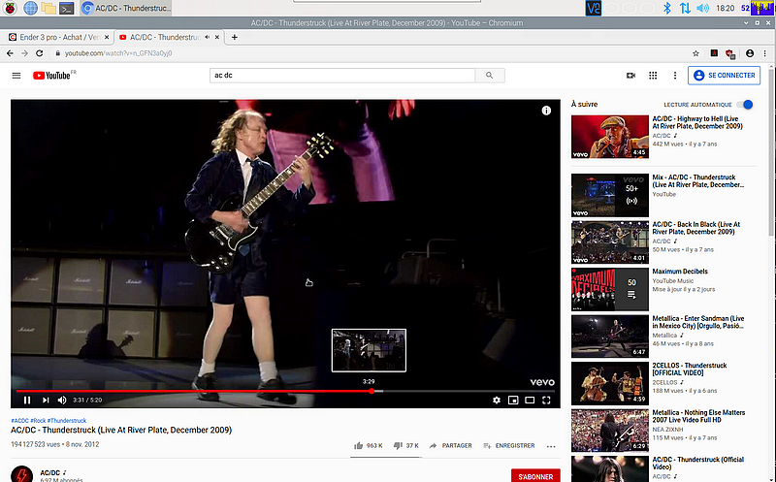Open the #ACDC hashtag link
The image size is (776, 482).
pos(19,421)
